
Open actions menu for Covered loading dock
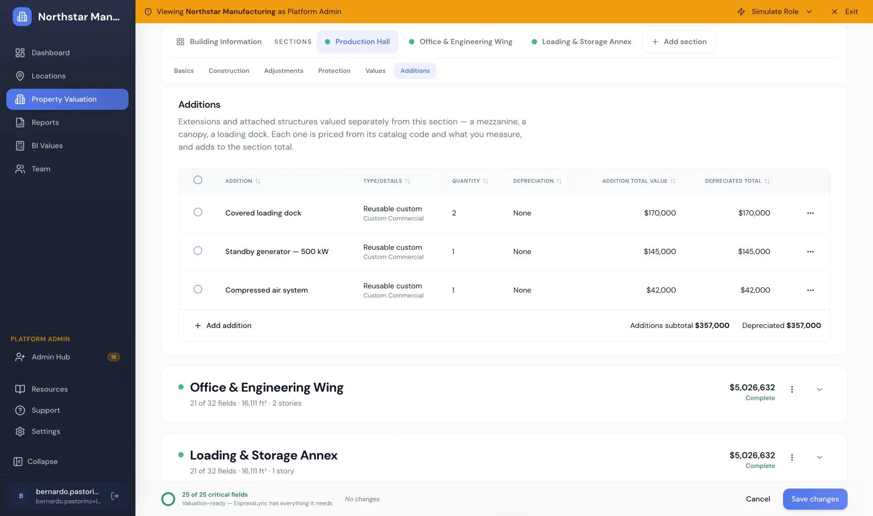[811, 213]
